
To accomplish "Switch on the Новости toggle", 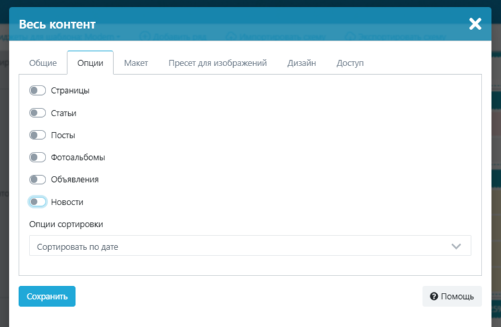I will coord(38,202).
